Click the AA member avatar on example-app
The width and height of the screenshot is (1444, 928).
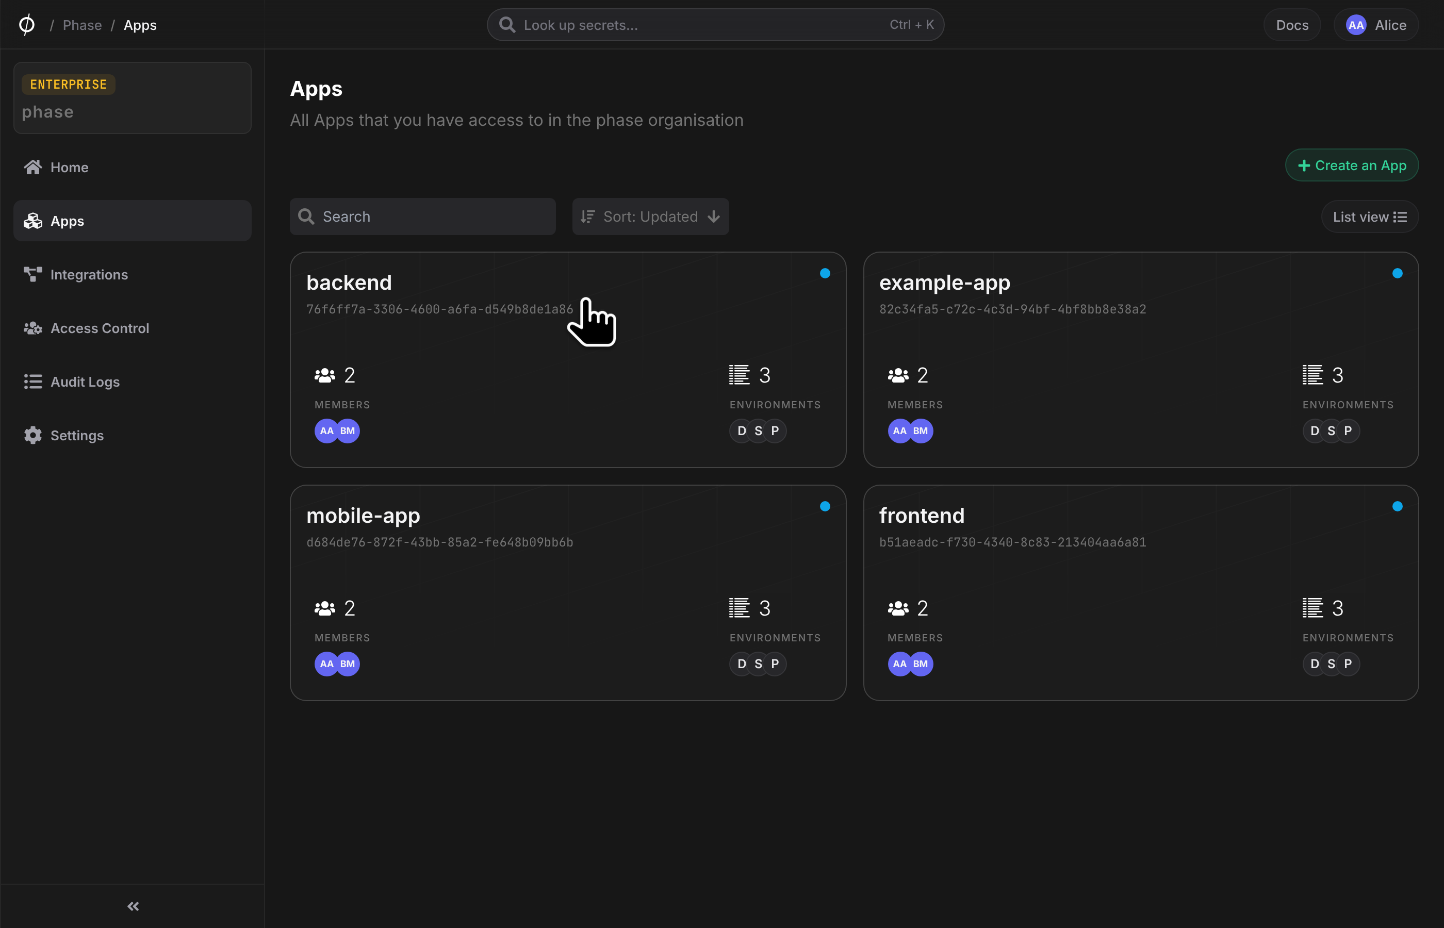899,431
